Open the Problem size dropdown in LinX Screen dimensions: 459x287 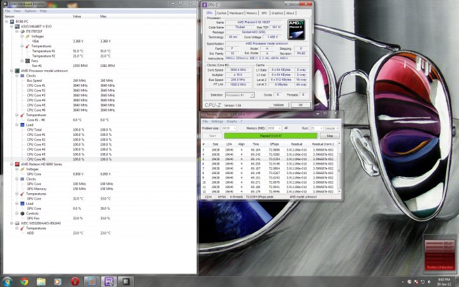click(229, 128)
